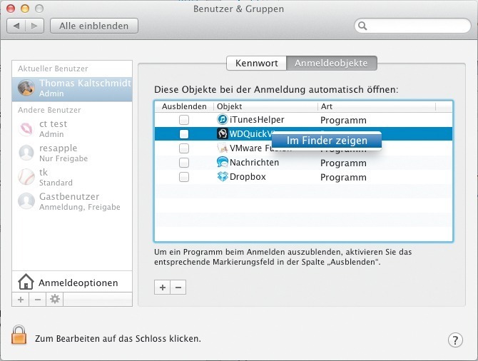This screenshot has height=361, width=478.
Task: Click the Nachrichten item name
Action: pyautogui.click(x=254, y=163)
